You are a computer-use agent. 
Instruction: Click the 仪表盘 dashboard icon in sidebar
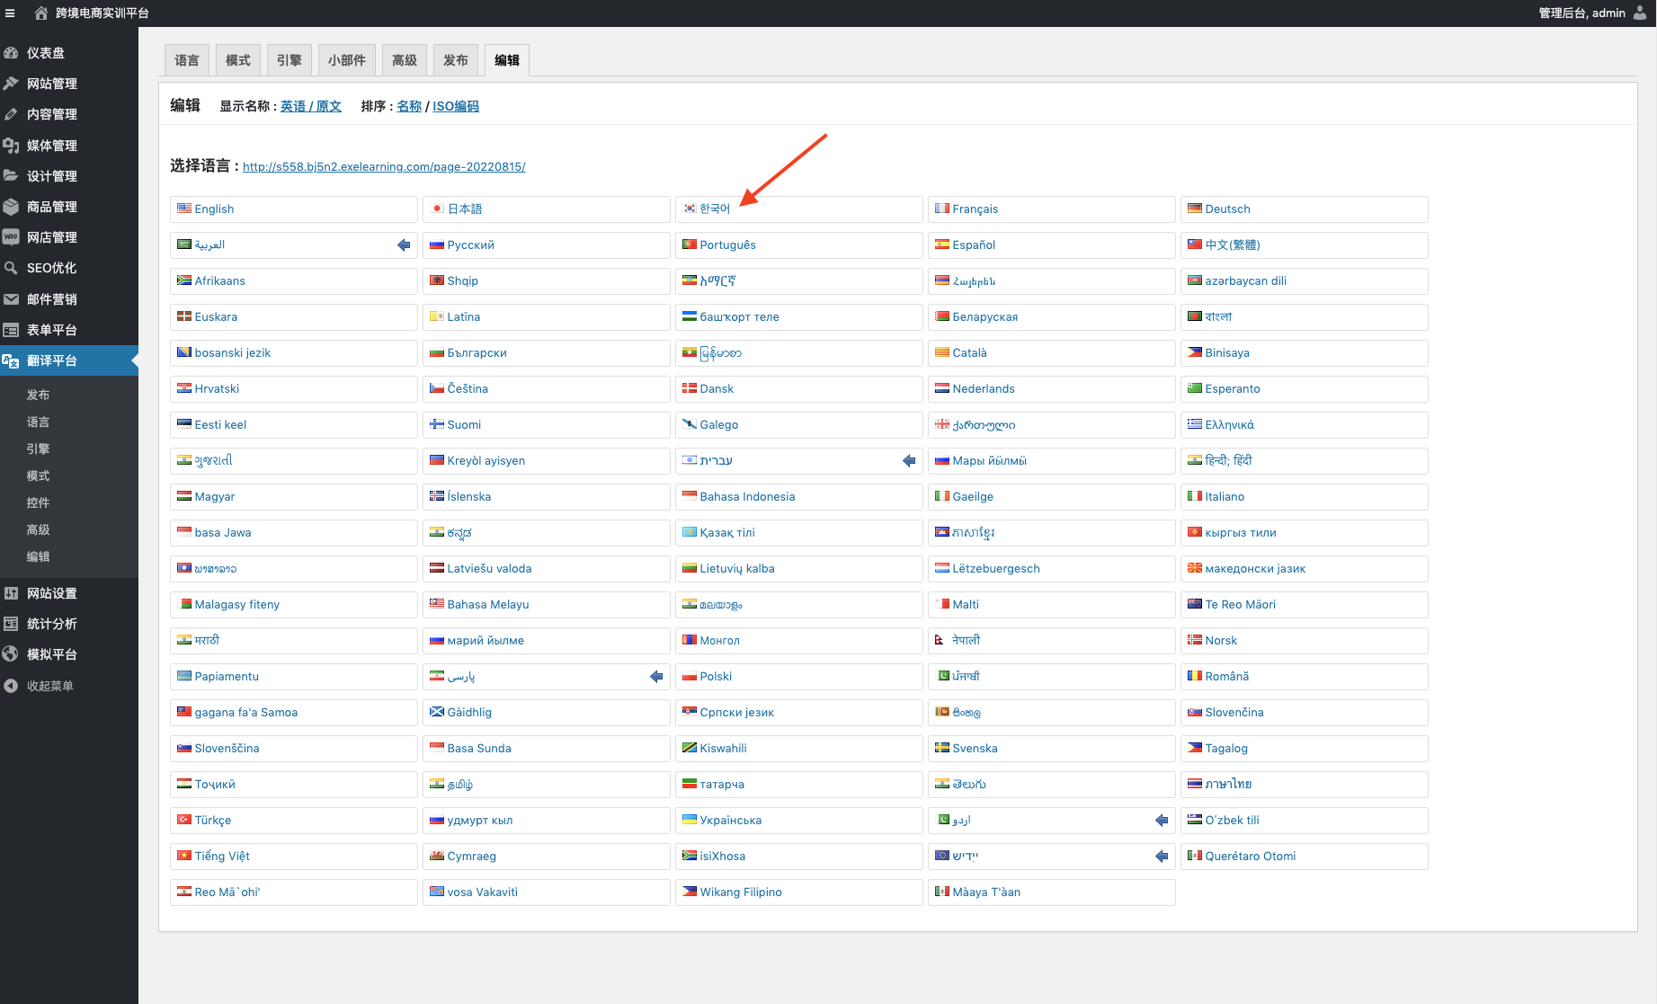(x=11, y=53)
